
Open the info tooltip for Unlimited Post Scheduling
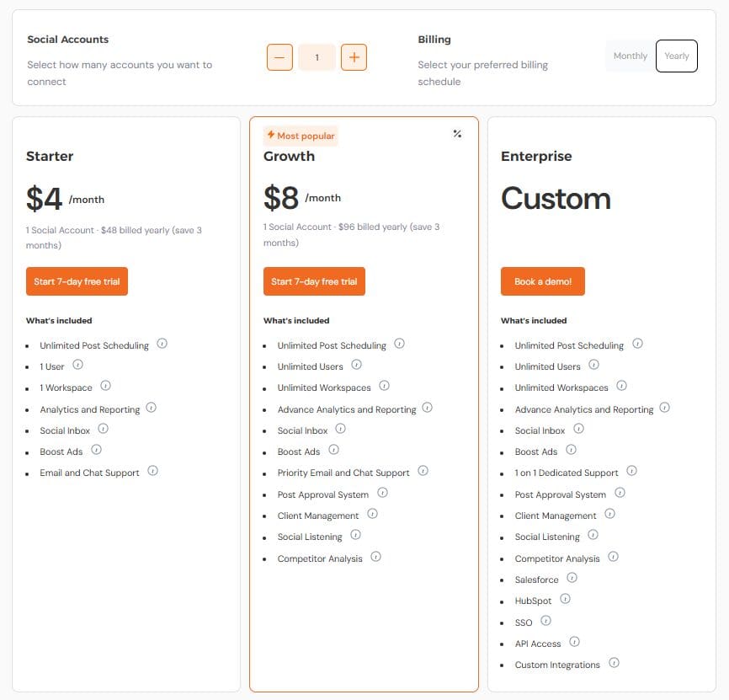pos(162,344)
